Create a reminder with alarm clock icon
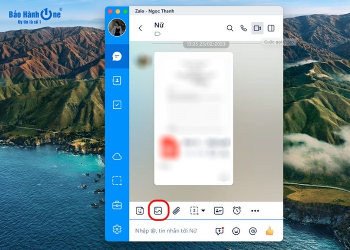Screen dimensions: 350x250 (237, 210)
